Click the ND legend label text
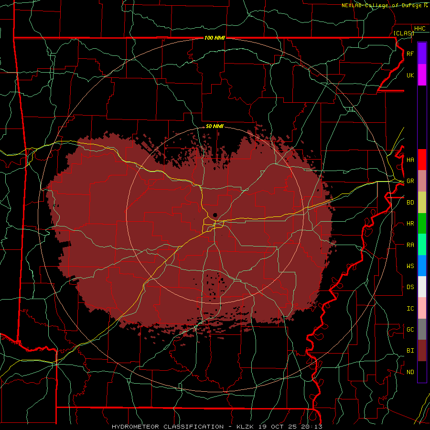Image resolution: width=430 pixels, height=430 pixels. coord(410,372)
